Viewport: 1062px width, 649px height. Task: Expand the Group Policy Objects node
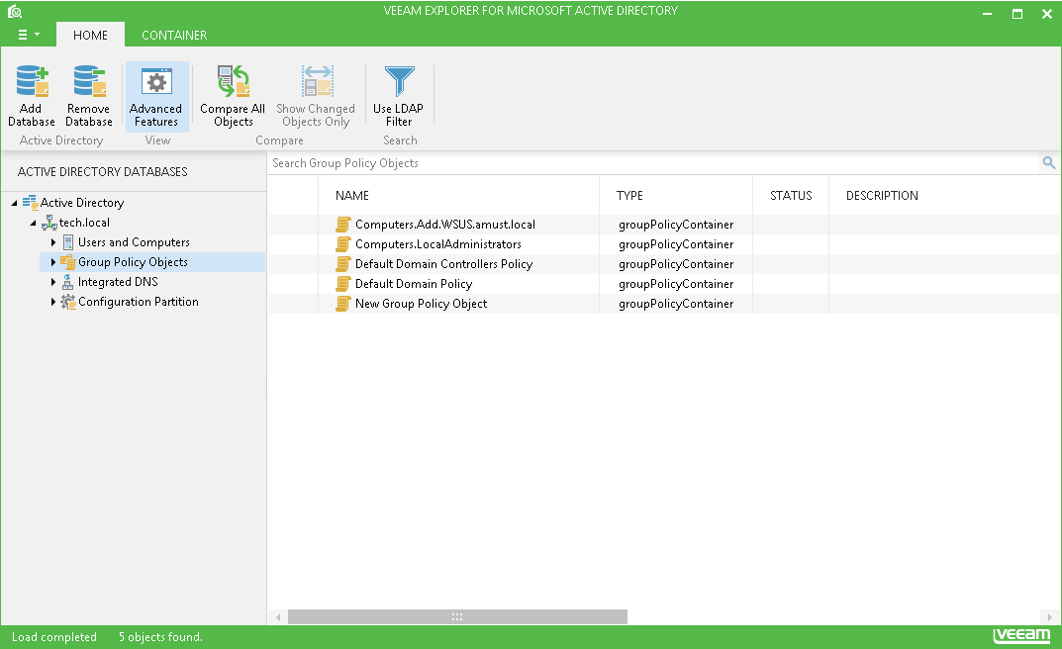(x=53, y=262)
